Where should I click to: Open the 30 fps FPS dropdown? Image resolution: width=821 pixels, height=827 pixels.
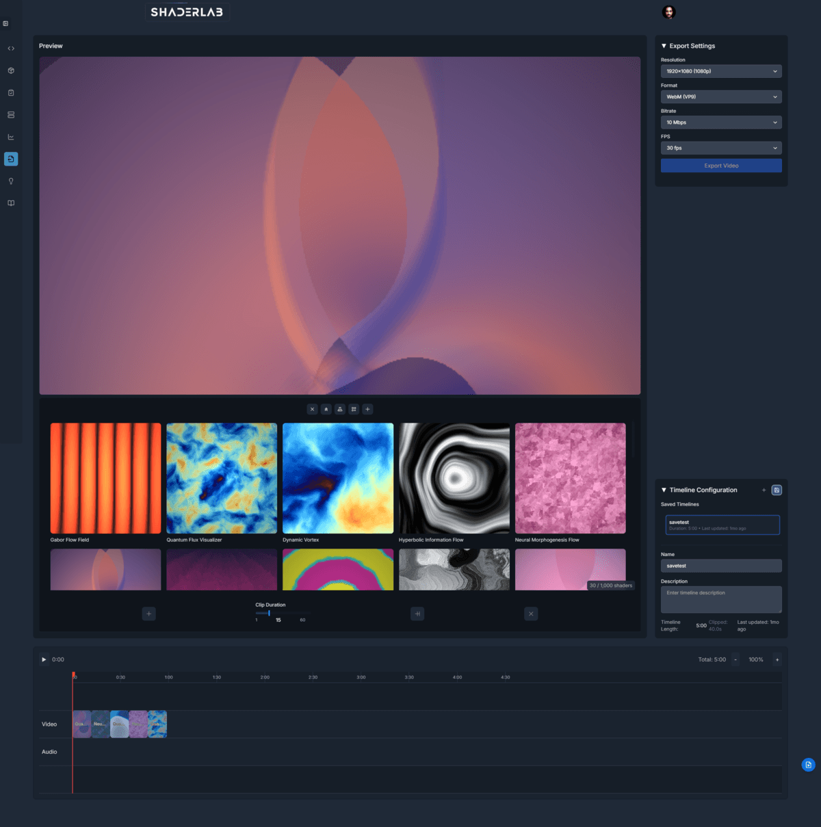tap(721, 148)
